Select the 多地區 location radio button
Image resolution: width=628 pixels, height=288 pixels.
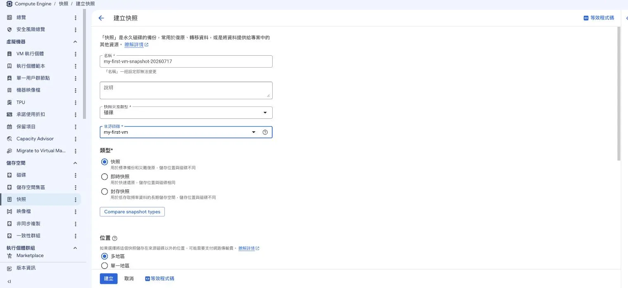pos(105,256)
